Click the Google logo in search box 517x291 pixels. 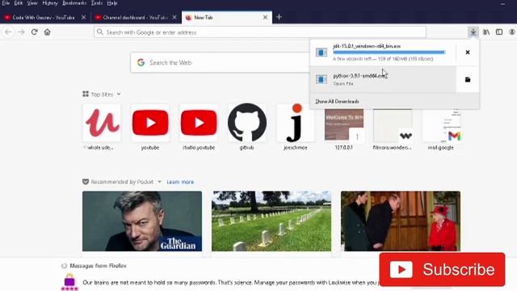tap(141, 62)
